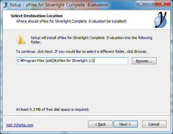Image resolution: width=173 pixels, height=134 pixels.
Task: Focus the destination folder path field
Action: click(72, 61)
